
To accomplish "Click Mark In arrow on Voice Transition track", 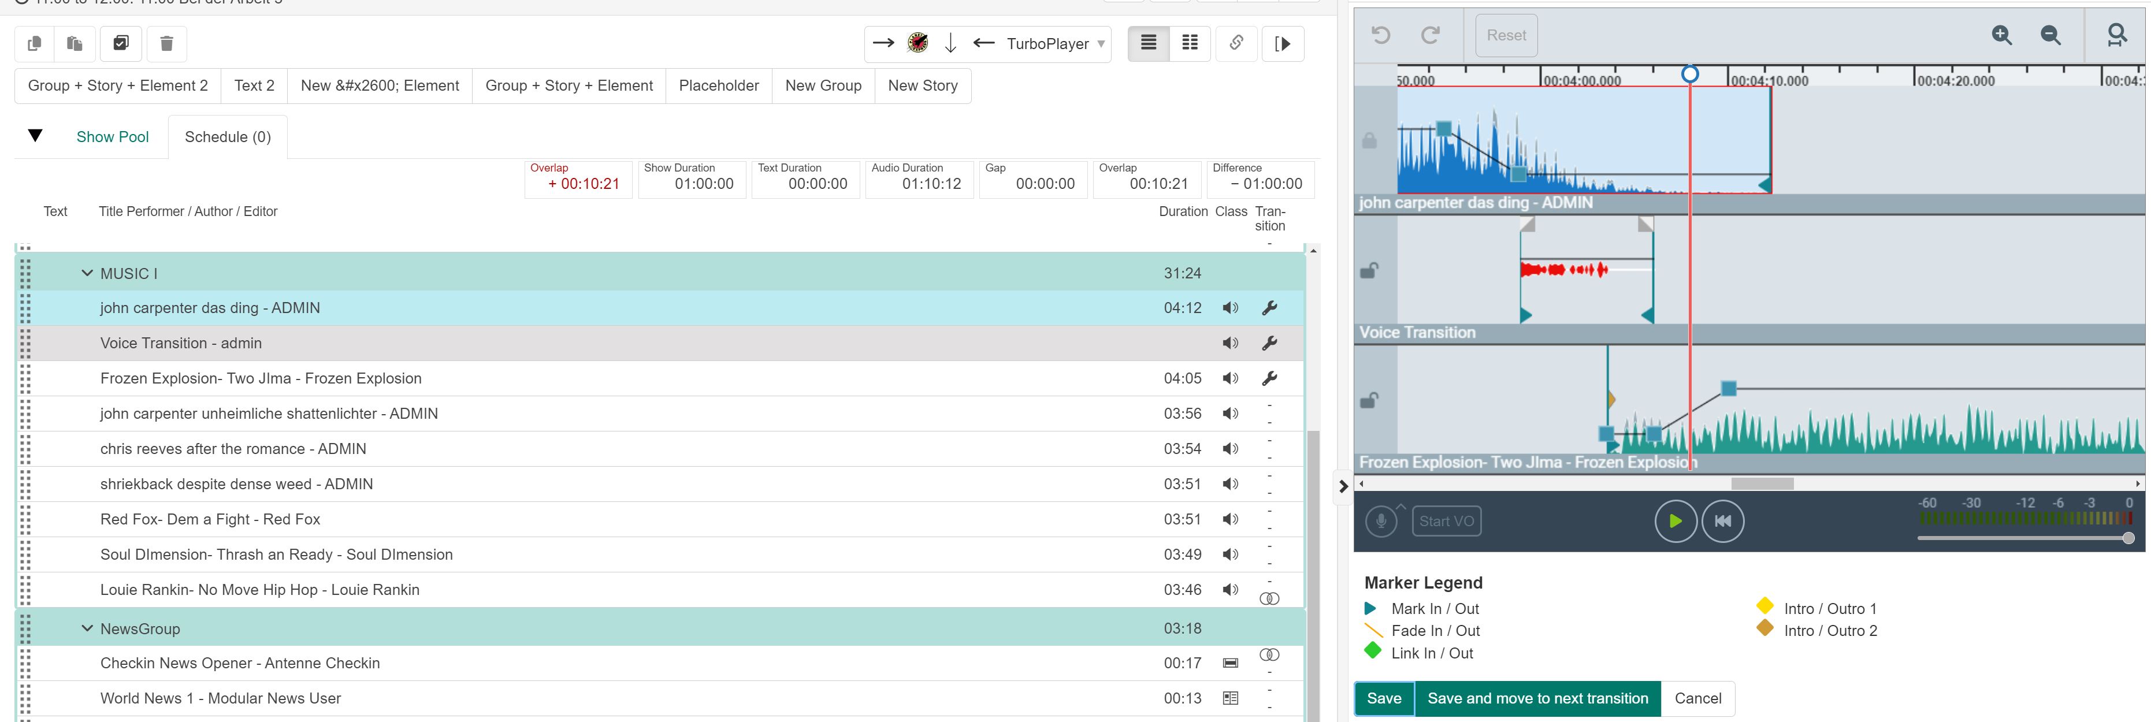I will coord(1526,315).
